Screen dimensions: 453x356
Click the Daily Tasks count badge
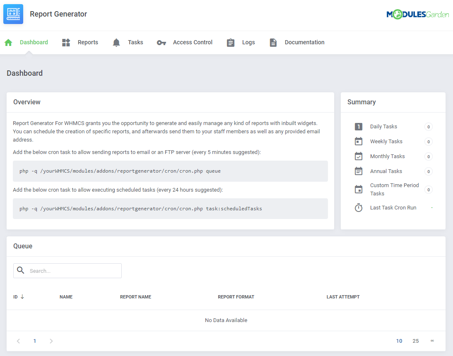tap(429, 127)
